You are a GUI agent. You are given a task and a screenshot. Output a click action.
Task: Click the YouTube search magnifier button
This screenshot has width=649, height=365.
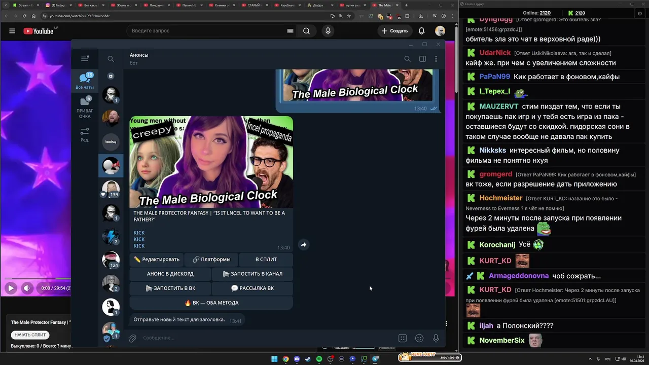[306, 31]
